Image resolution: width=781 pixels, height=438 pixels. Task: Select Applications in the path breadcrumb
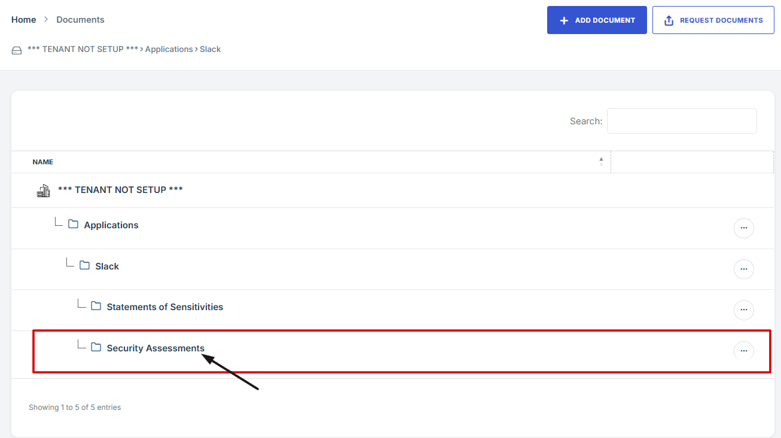pyautogui.click(x=169, y=49)
